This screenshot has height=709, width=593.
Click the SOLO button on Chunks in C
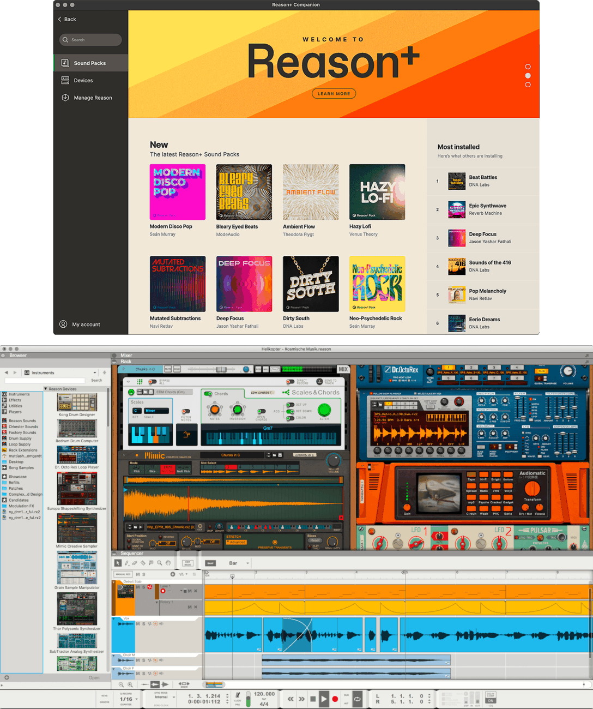177,369
